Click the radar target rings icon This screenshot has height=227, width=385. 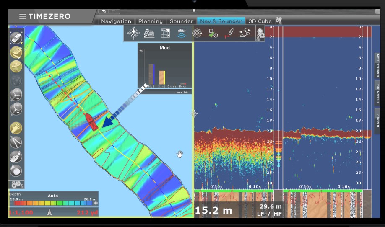tap(197, 33)
